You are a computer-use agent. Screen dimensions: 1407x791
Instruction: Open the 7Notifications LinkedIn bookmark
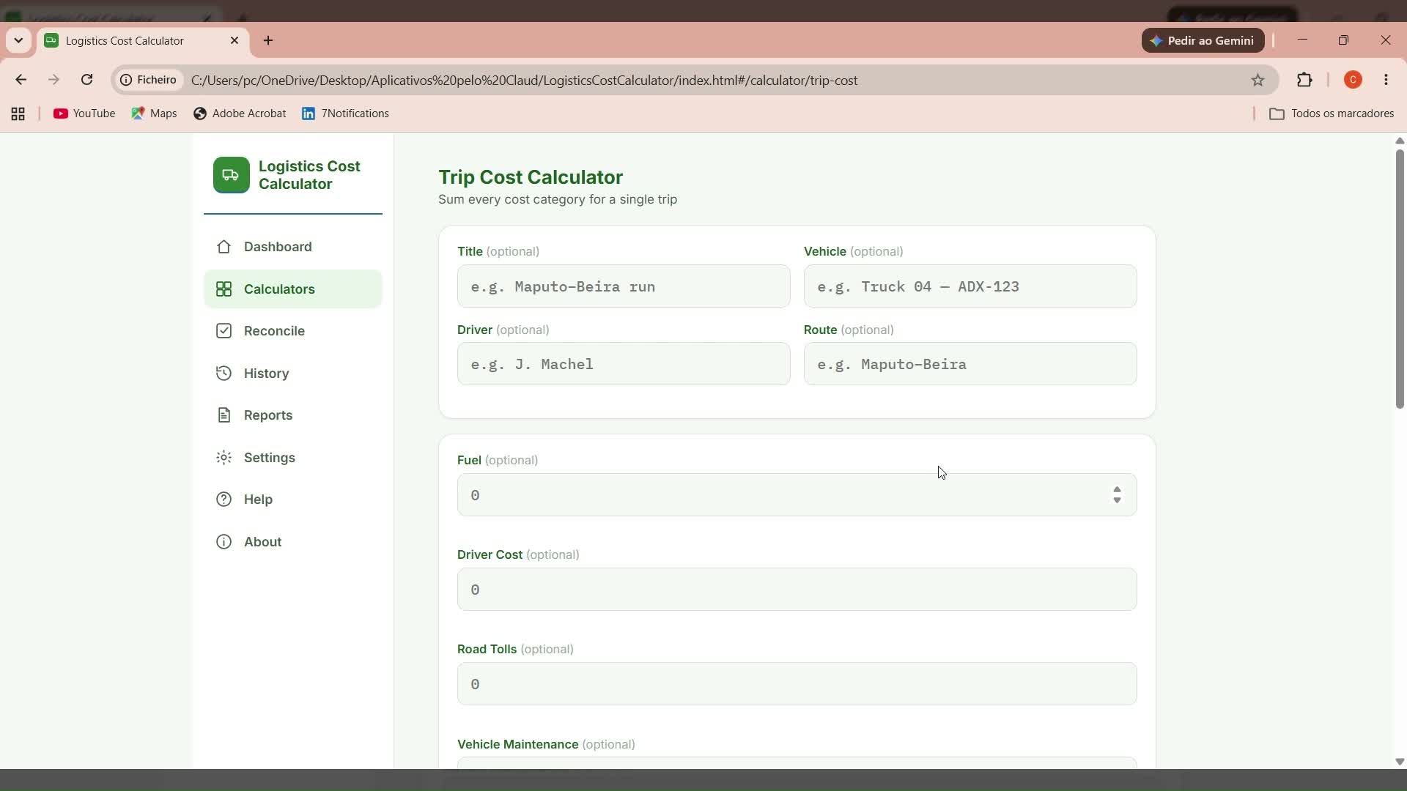(345, 114)
